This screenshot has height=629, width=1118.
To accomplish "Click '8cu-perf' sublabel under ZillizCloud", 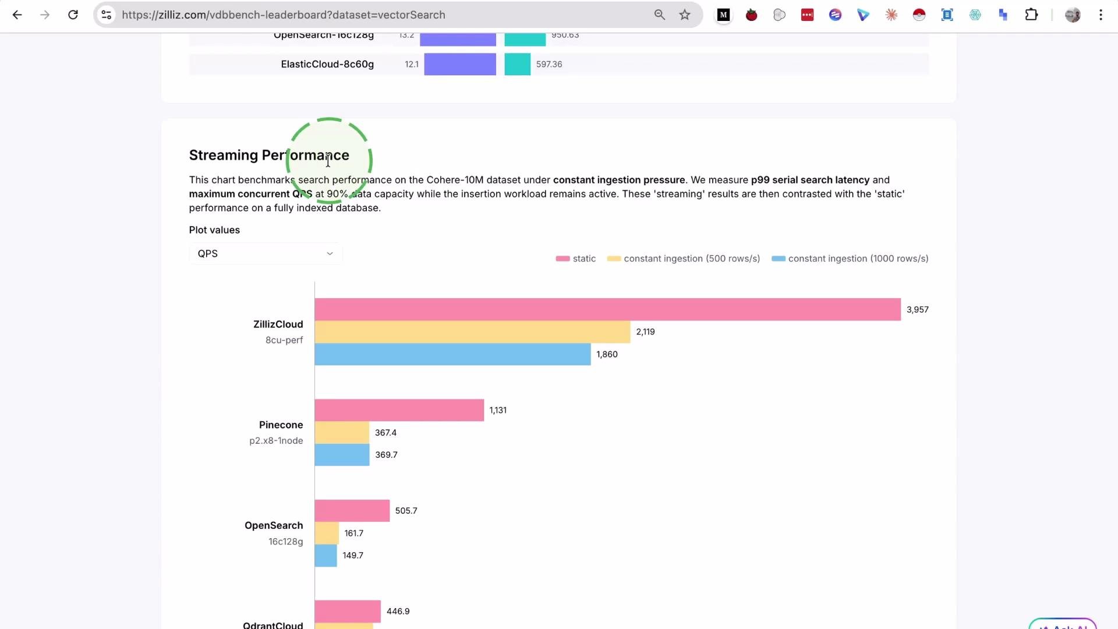I will 284,340.
